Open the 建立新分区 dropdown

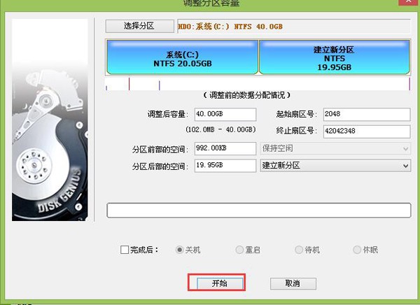[335, 166]
